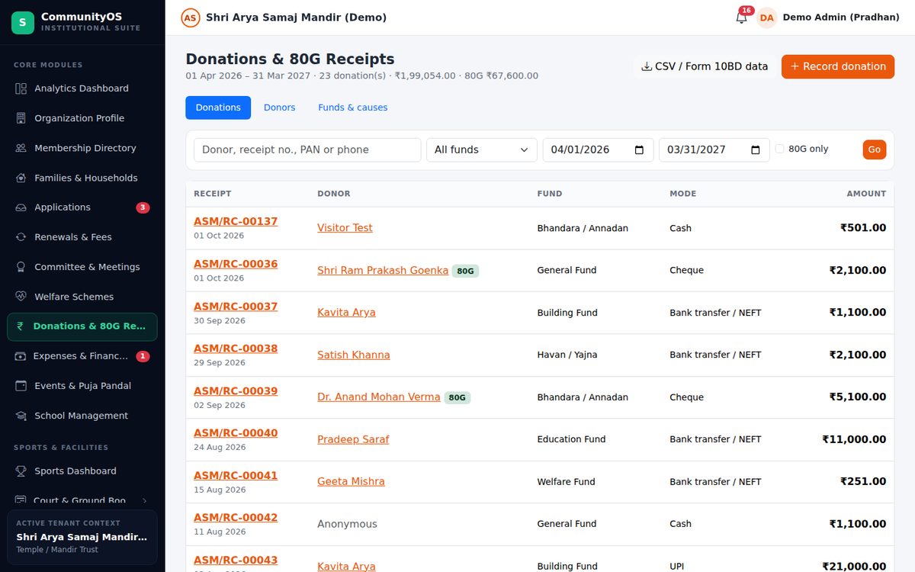915x572 pixels.
Task: Click the rupee icon for Donations
Action: pos(21,326)
